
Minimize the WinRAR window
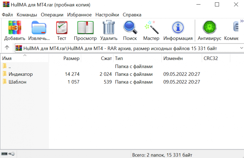199,5
